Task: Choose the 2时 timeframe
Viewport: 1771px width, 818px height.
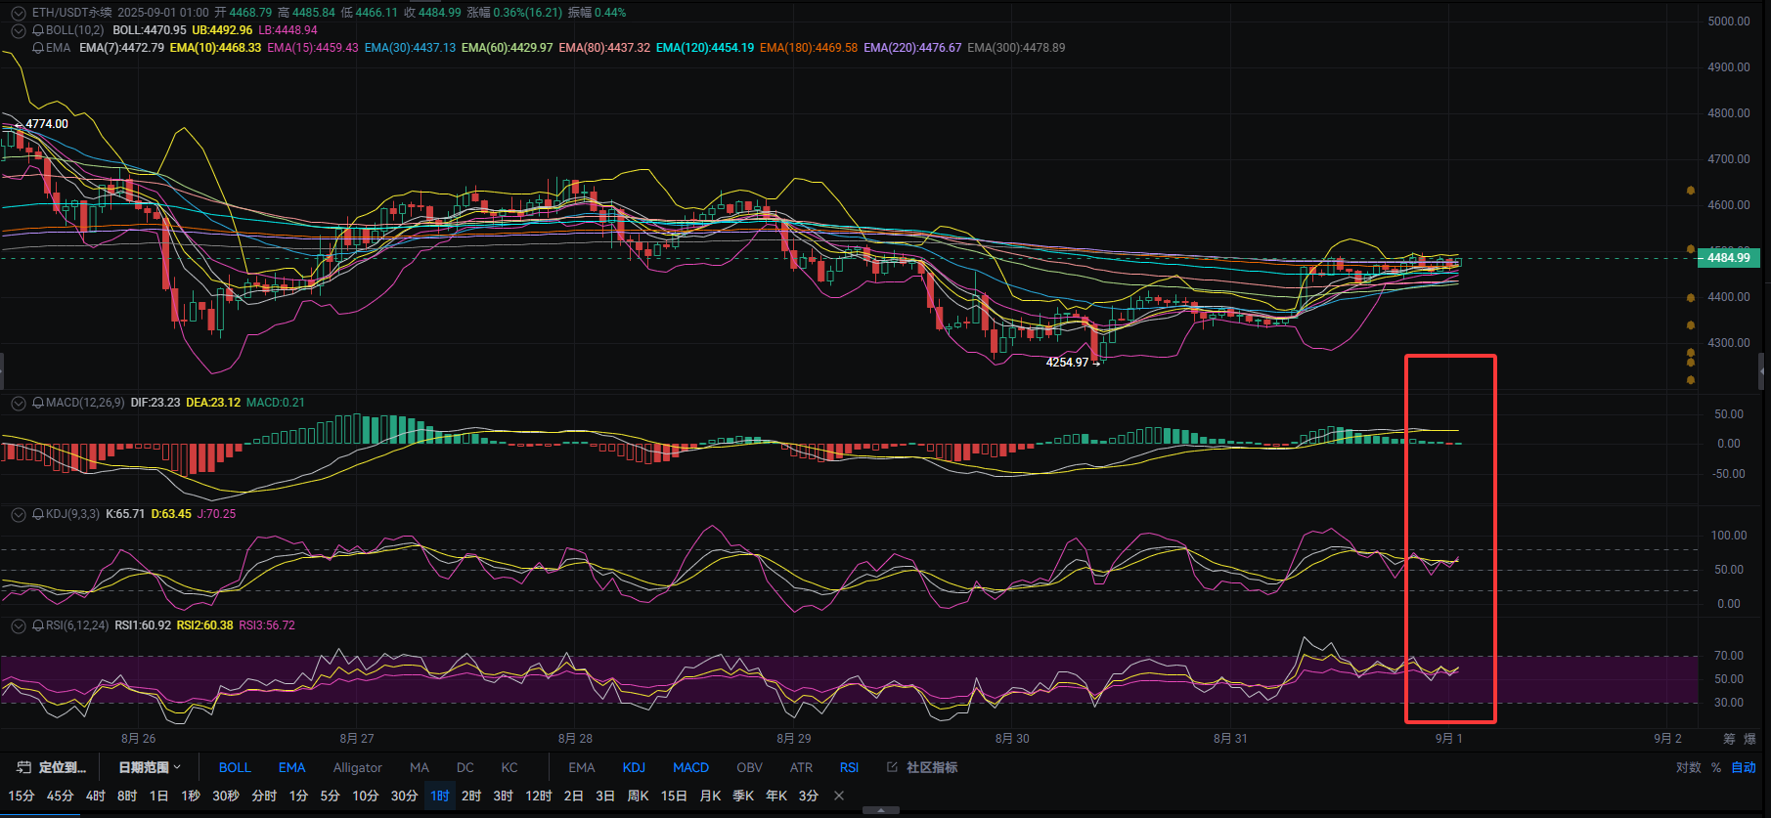Action: click(x=471, y=796)
